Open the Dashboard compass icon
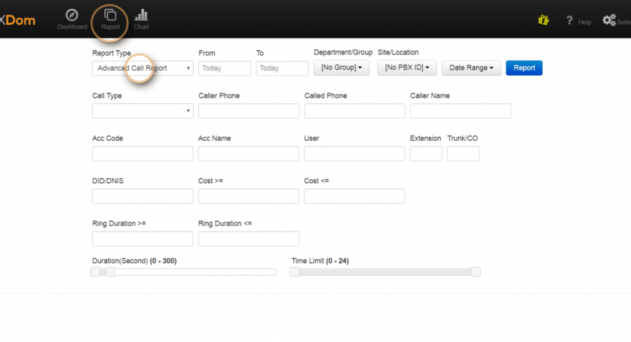631x342 pixels. [72, 15]
